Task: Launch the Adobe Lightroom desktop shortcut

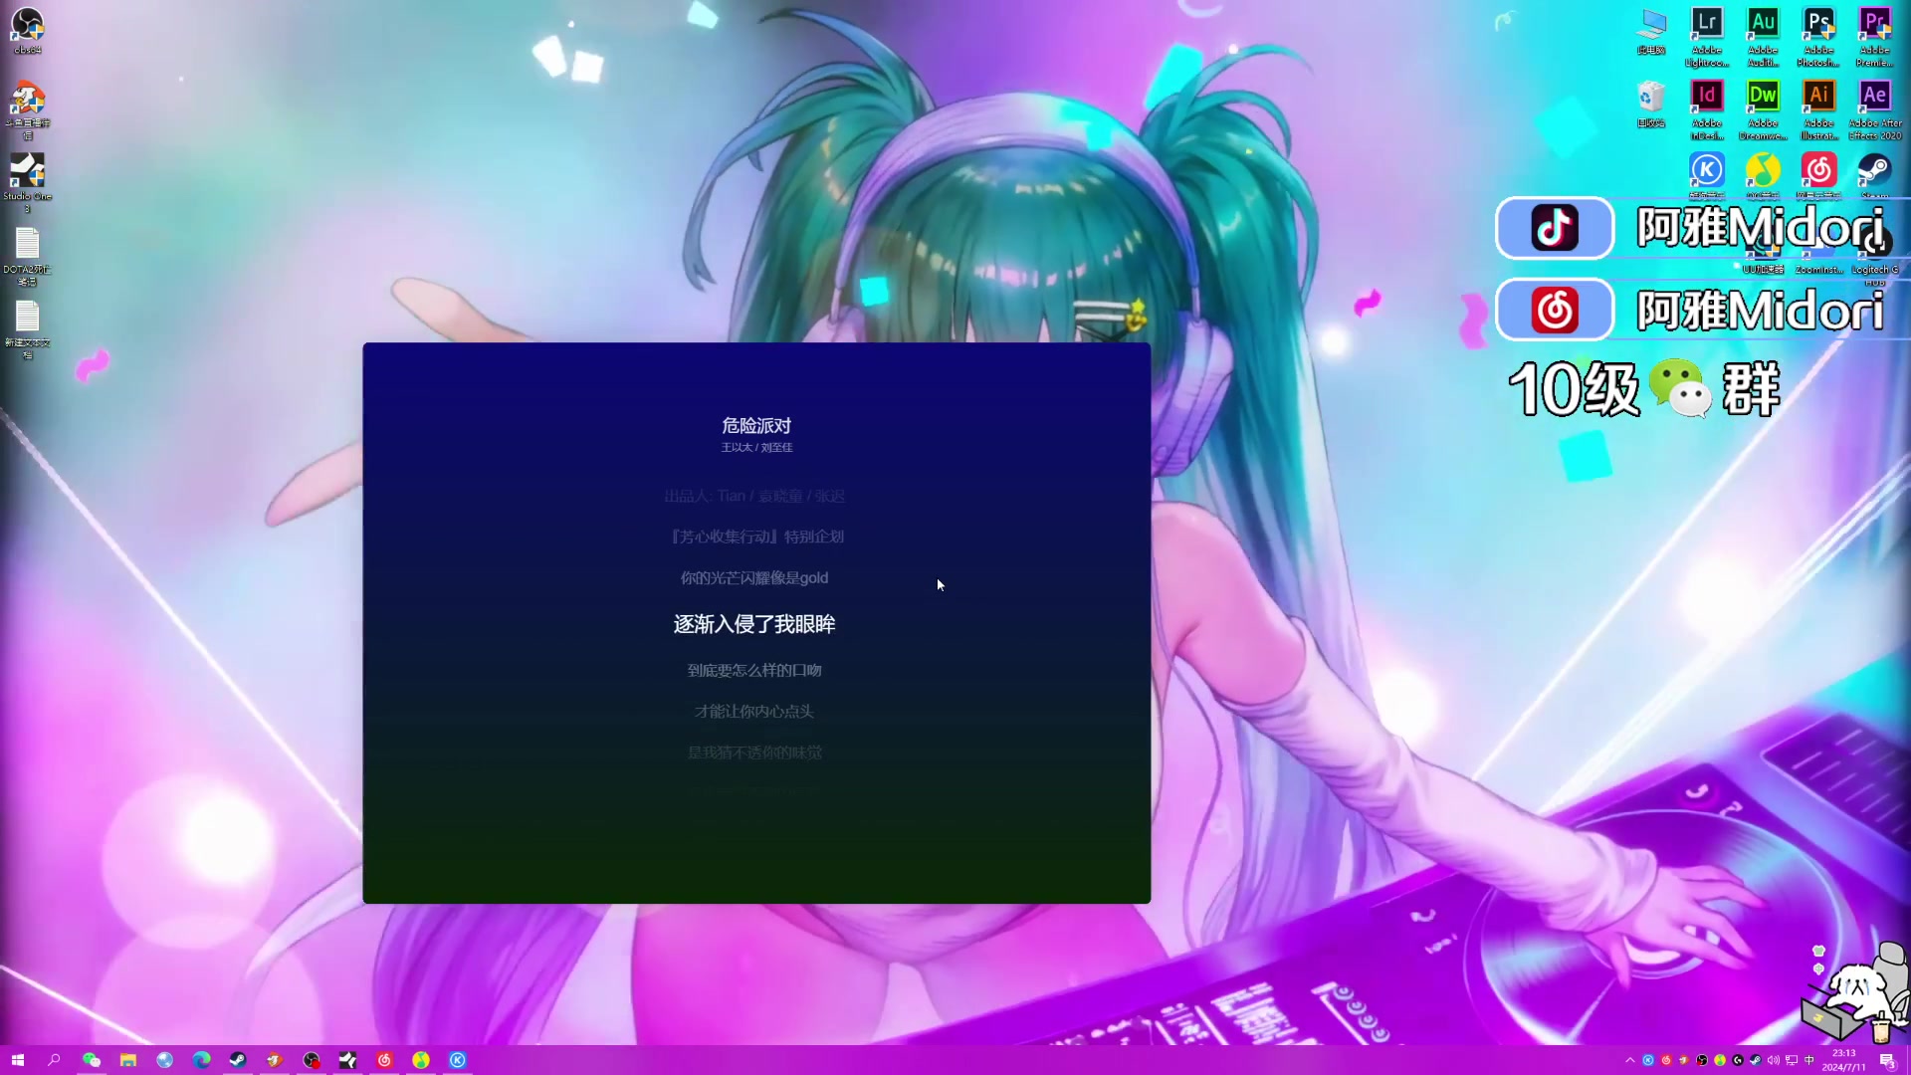Action: pos(1707,37)
